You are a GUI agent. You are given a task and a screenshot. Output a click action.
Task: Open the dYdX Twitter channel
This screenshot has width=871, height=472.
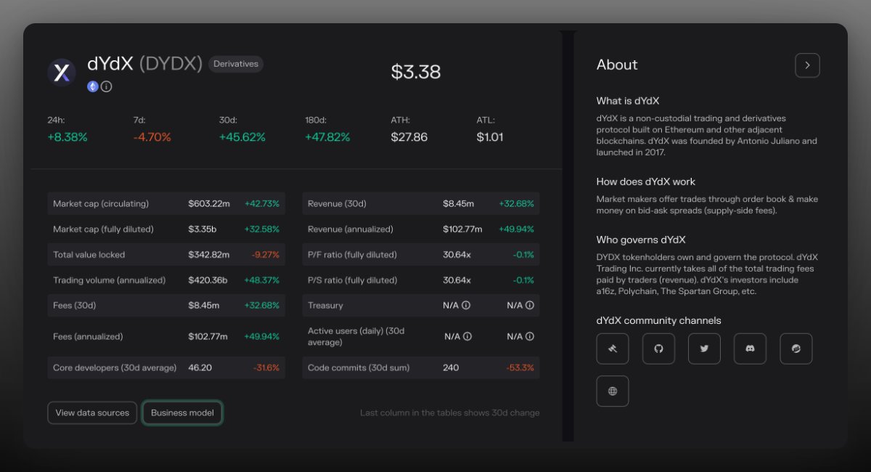[704, 349]
